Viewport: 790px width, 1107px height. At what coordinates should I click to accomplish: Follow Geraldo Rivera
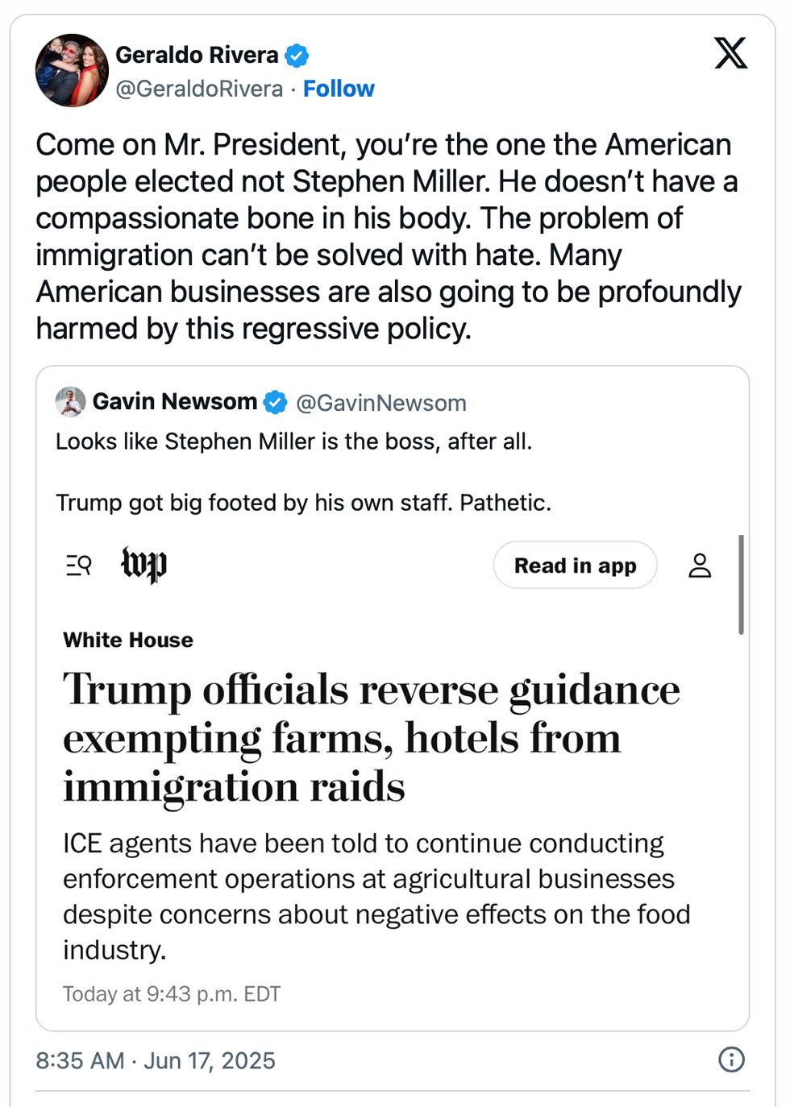pyautogui.click(x=339, y=89)
